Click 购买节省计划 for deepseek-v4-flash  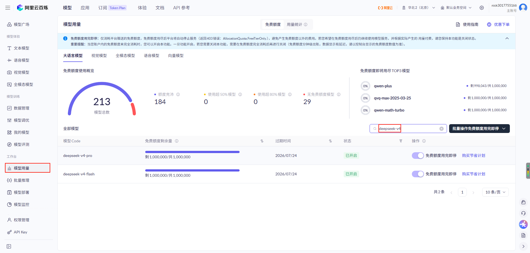(x=474, y=174)
